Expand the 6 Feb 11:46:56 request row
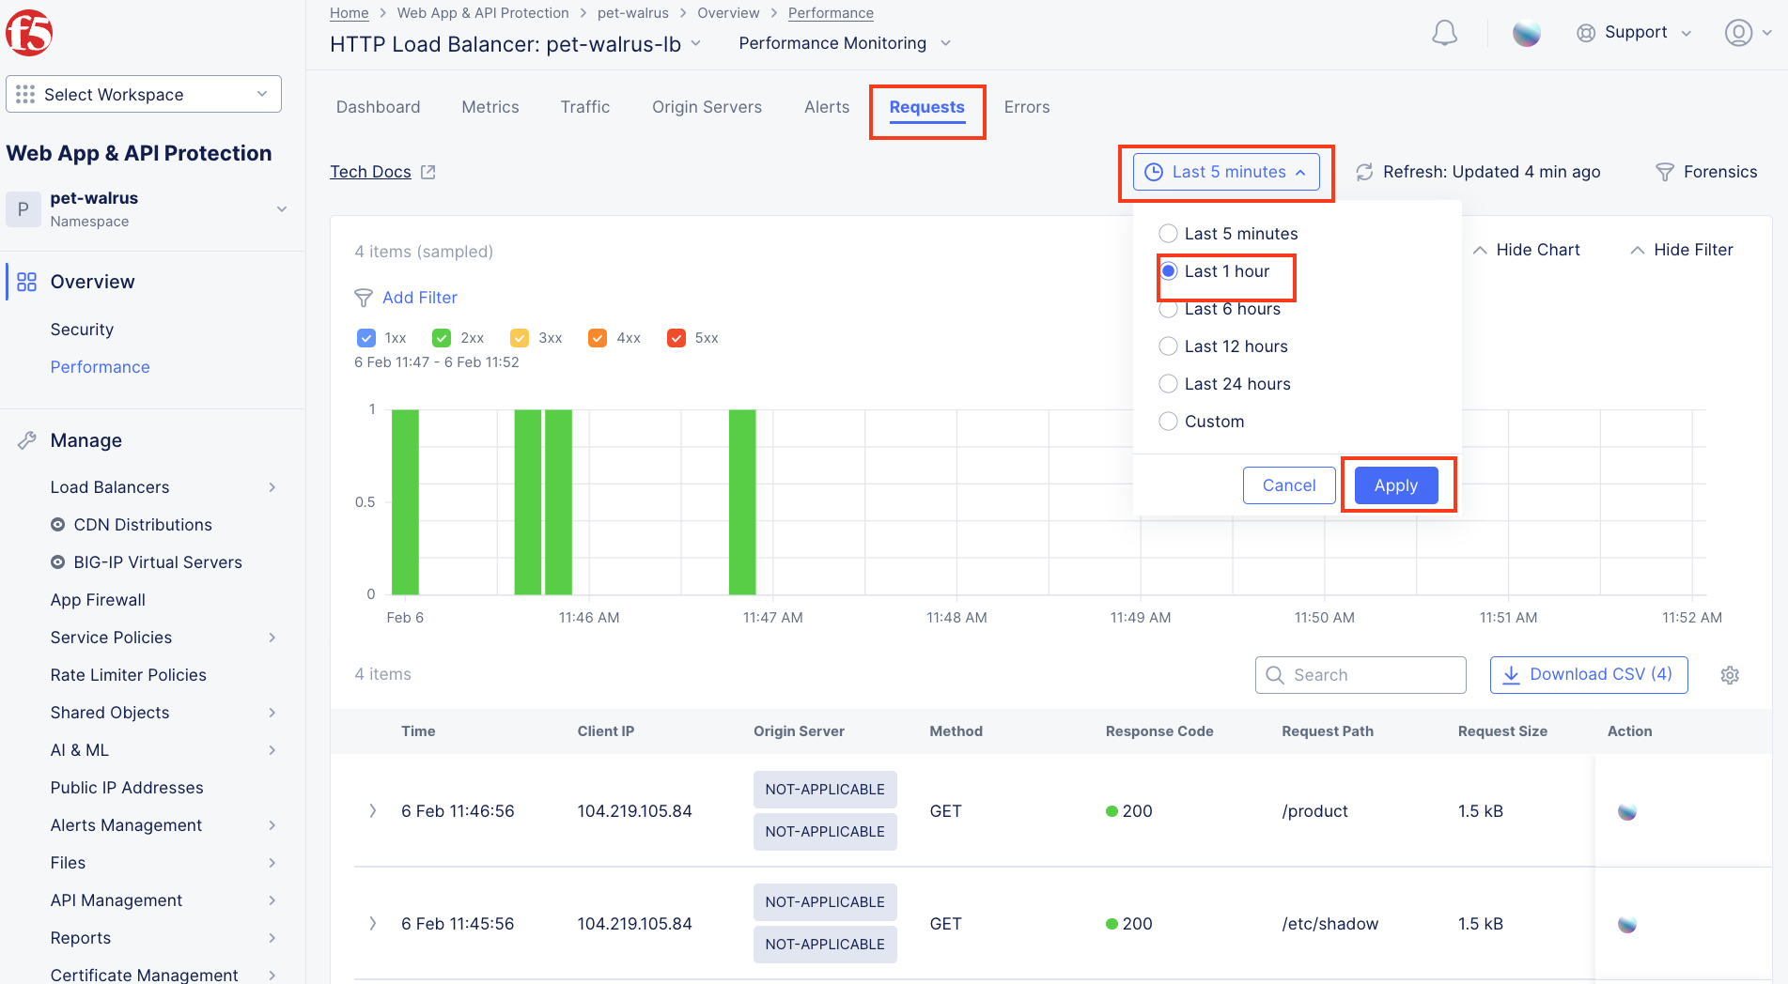Image resolution: width=1788 pixels, height=984 pixels. 373,811
